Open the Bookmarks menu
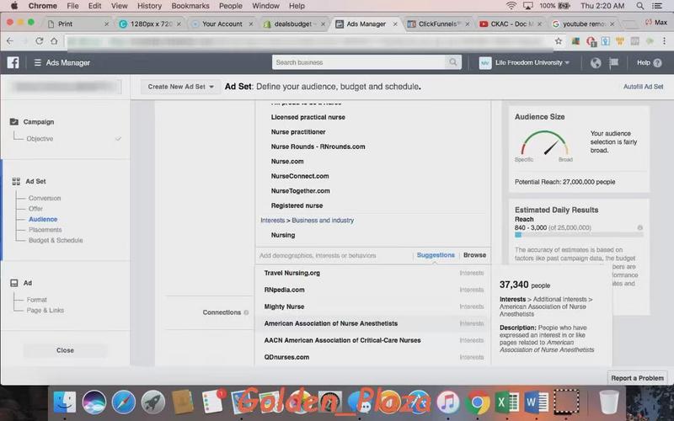The image size is (674, 421). pyautogui.click(x=190, y=6)
